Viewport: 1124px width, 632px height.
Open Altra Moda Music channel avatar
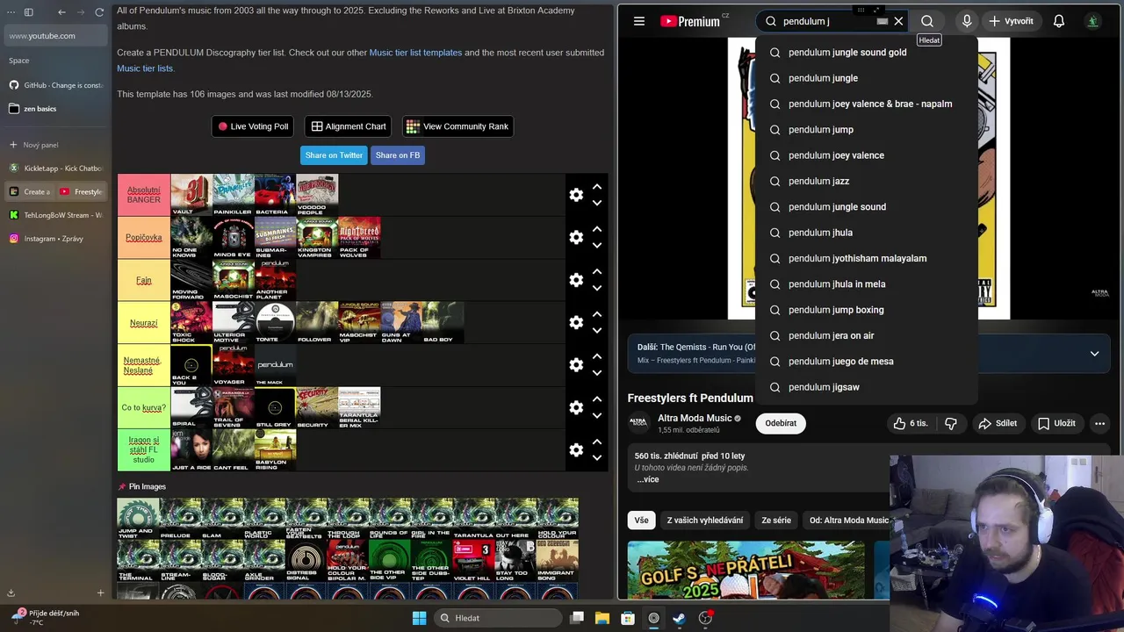pos(638,423)
